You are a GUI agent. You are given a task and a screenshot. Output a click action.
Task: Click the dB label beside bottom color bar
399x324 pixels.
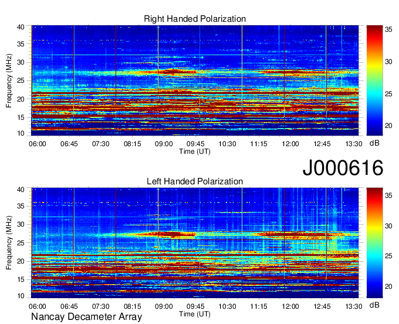point(374,305)
